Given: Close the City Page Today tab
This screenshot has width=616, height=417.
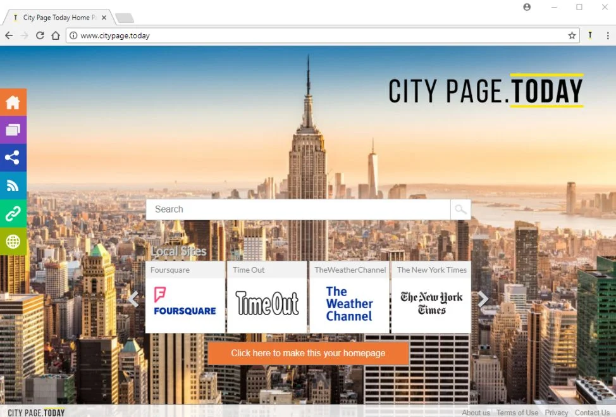Looking at the screenshot, I should (x=104, y=18).
